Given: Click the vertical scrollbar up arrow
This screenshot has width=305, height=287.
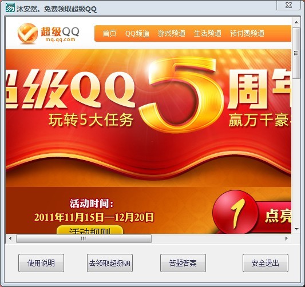Looking at the screenshot, I should (x=296, y=22).
